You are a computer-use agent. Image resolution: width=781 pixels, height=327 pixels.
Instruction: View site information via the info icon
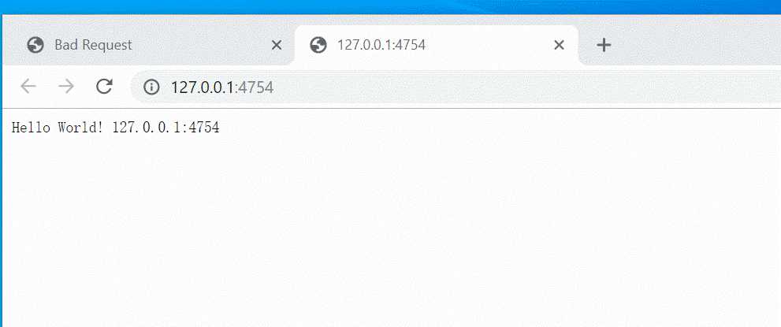tap(151, 87)
